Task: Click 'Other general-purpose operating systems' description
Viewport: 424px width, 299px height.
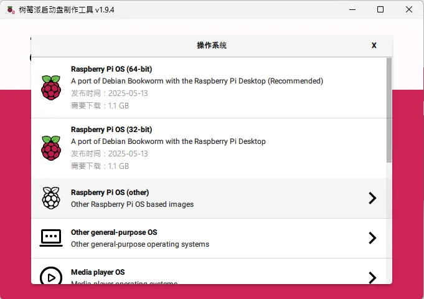Action: tap(140, 244)
